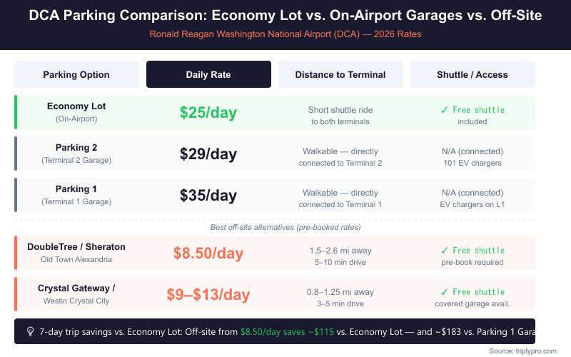Click the "101 EV chargers" text
This screenshot has height=357, width=571.
pos(472,163)
